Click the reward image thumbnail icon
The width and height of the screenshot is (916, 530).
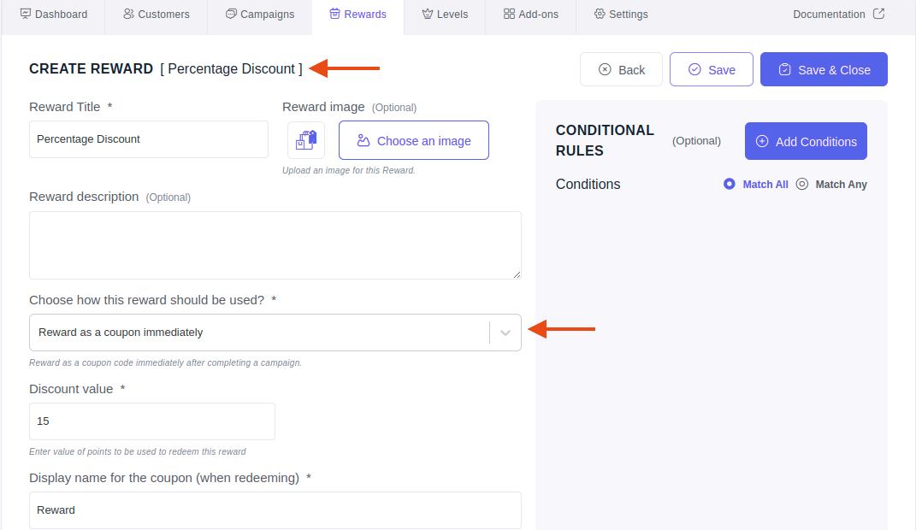pos(306,140)
